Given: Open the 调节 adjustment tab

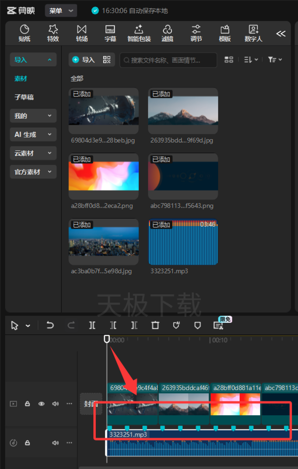Looking at the screenshot, I should click(x=196, y=33).
